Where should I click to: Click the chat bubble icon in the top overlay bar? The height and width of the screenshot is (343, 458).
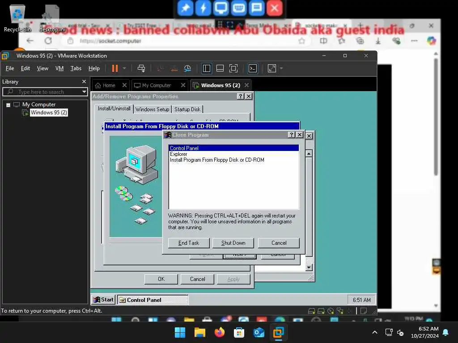[x=256, y=8]
